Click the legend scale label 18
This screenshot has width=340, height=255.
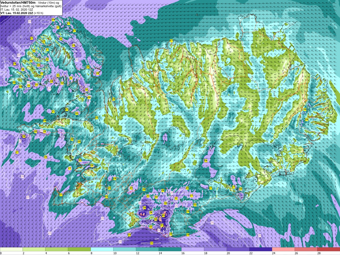(206, 253)
